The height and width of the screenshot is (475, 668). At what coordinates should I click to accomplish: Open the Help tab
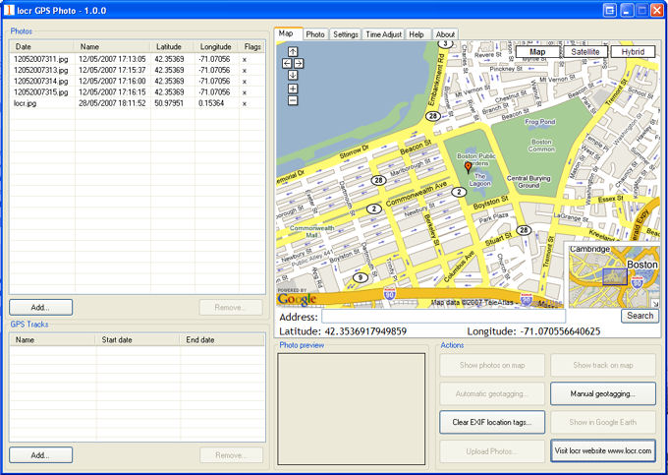(417, 34)
